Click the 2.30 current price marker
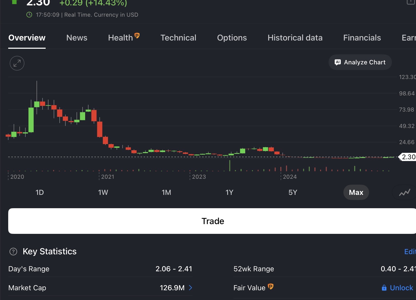This screenshot has width=416, height=300. pos(408,157)
